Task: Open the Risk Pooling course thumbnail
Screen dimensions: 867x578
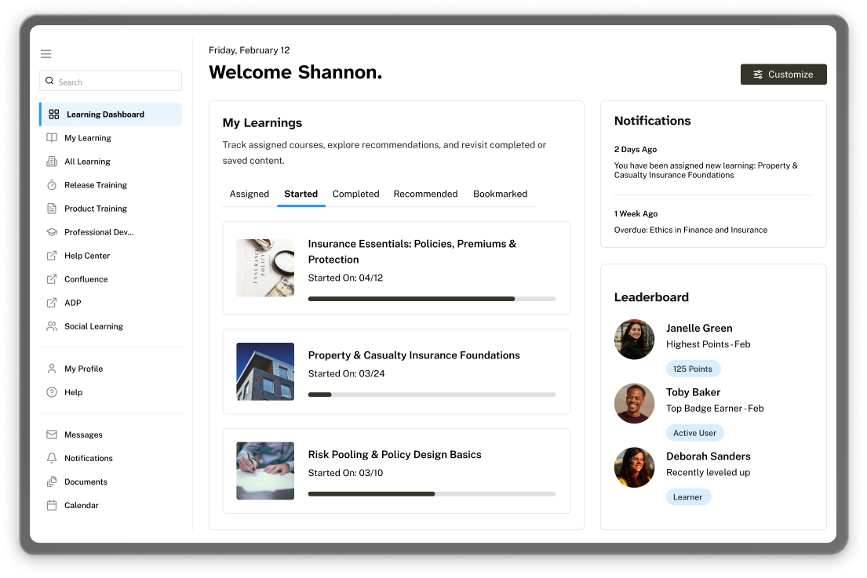Action: [x=265, y=470]
